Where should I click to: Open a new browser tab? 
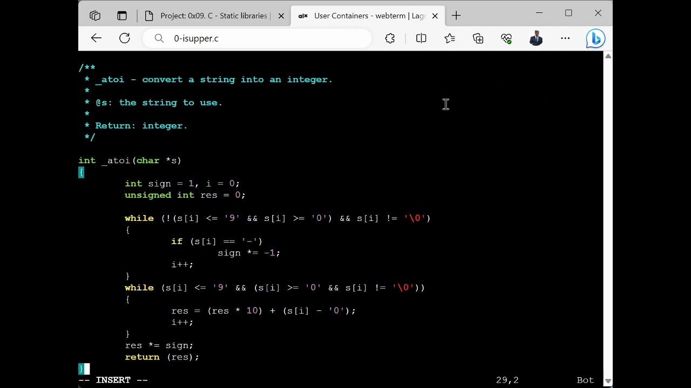[x=457, y=16]
